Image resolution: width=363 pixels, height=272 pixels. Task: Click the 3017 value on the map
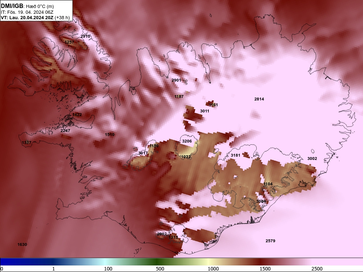coord(143,153)
